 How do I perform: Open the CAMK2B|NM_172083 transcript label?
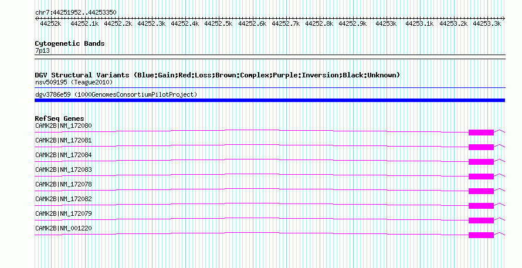pyautogui.click(x=63, y=170)
